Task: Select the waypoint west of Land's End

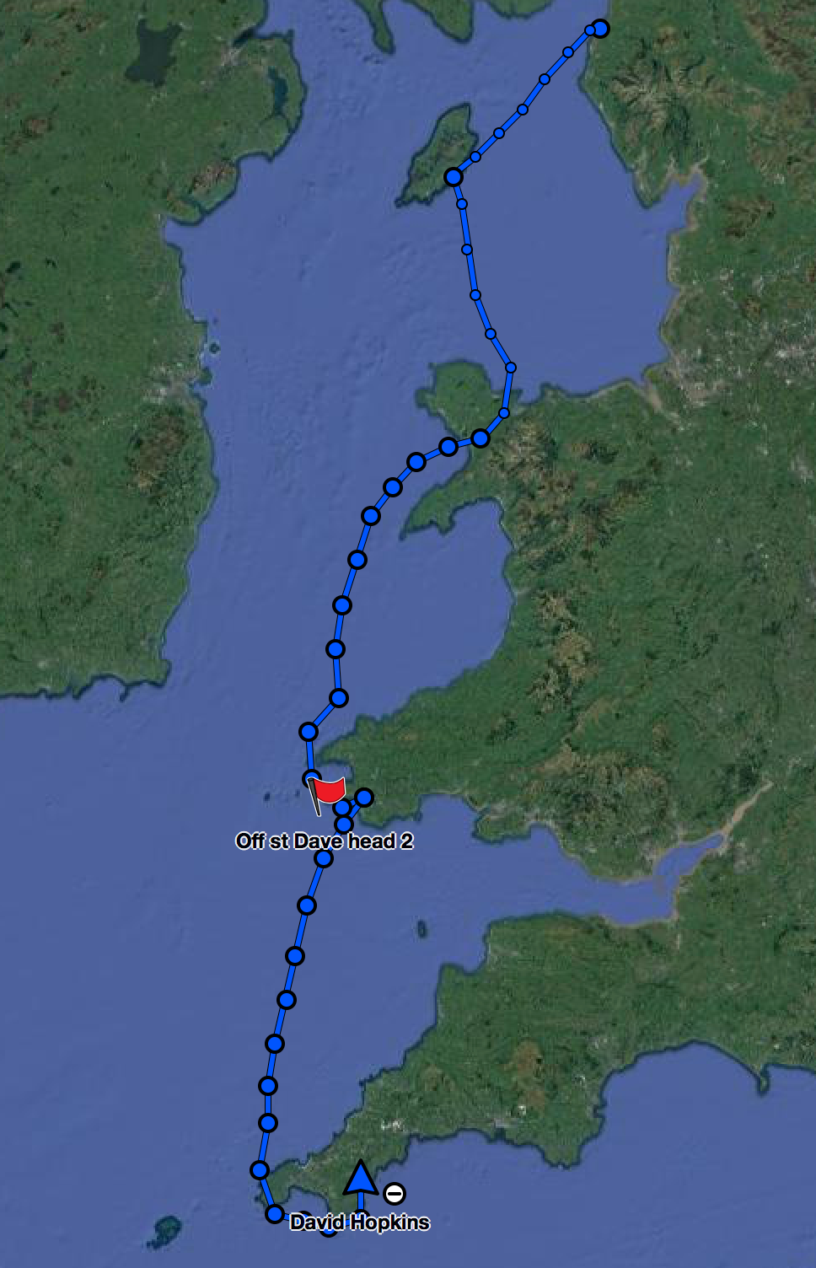Action: (x=260, y=1170)
